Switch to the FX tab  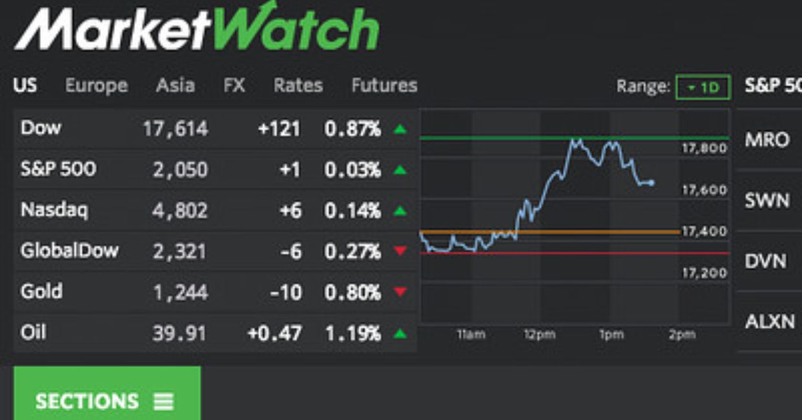coord(234,85)
